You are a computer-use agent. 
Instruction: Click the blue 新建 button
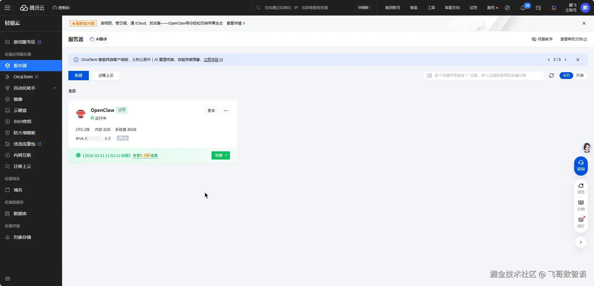pyautogui.click(x=79, y=76)
